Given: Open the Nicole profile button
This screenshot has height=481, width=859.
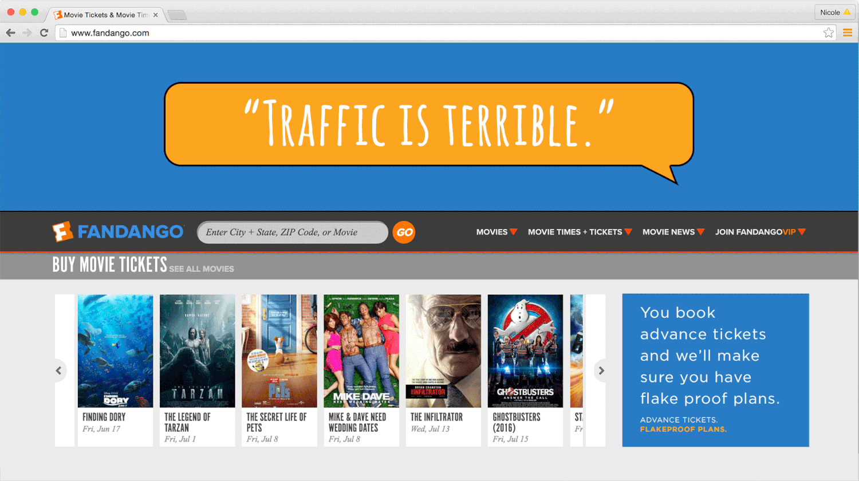Looking at the screenshot, I should pyautogui.click(x=835, y=12).
